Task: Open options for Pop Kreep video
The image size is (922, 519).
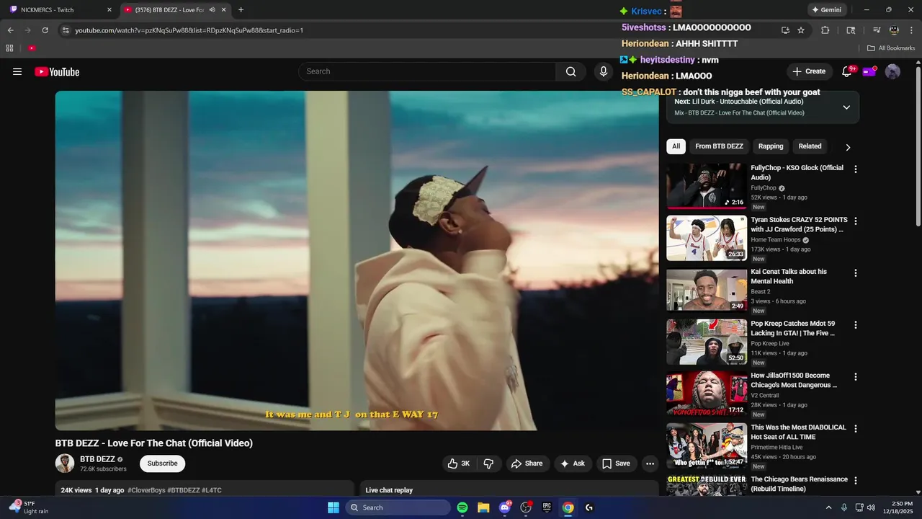Action: 856,325
